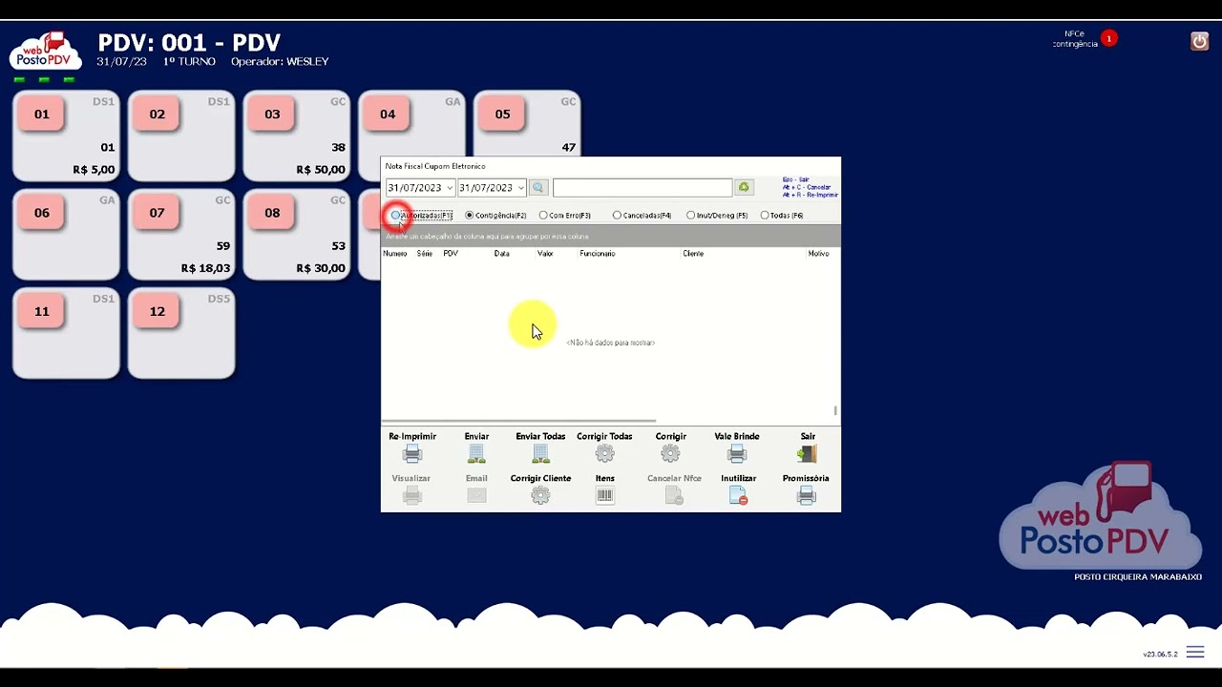Click the R$ 5,00 value on pump 01

click(x=94, y=170)
